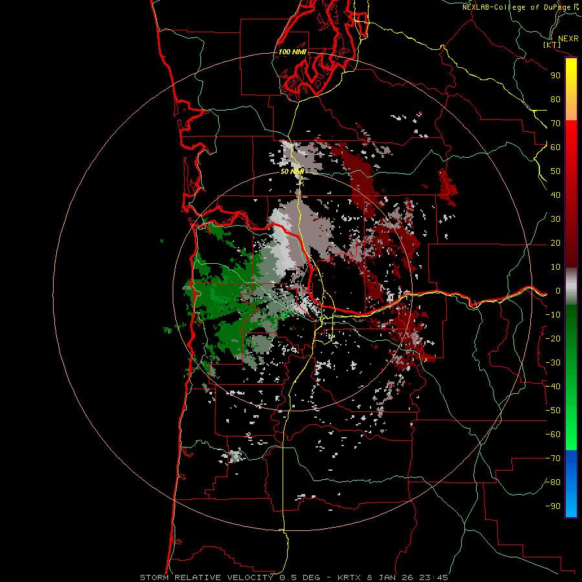This screenshot has height=582, width=582.
Task: Click the gray zero-velocity segment of color bar
Action: click(571, 286)
